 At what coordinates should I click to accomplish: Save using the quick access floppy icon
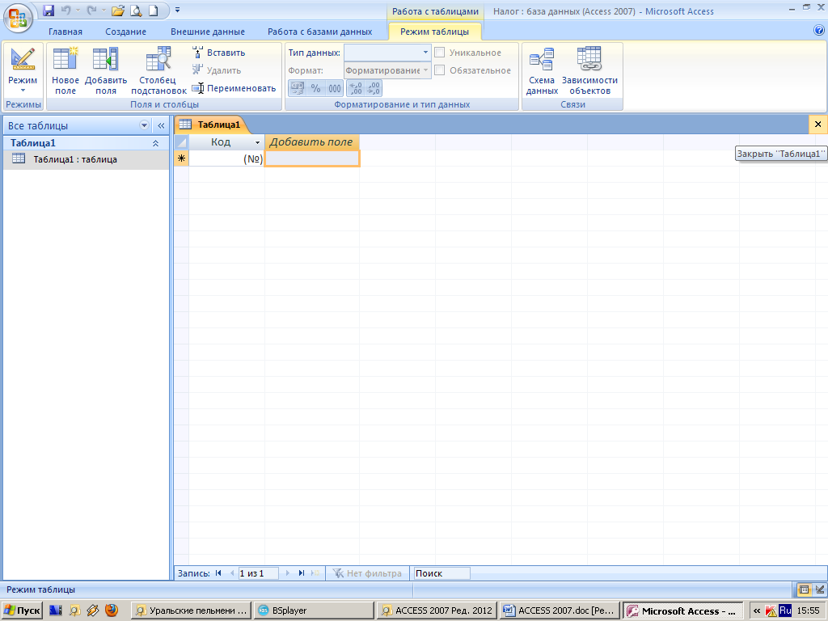[x=49, y=10]
